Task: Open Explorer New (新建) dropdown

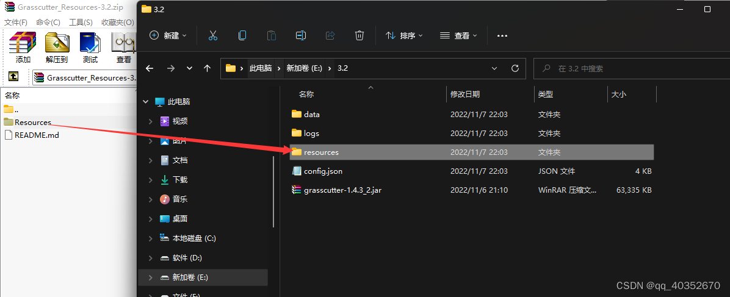Action: tap(168, 35)
